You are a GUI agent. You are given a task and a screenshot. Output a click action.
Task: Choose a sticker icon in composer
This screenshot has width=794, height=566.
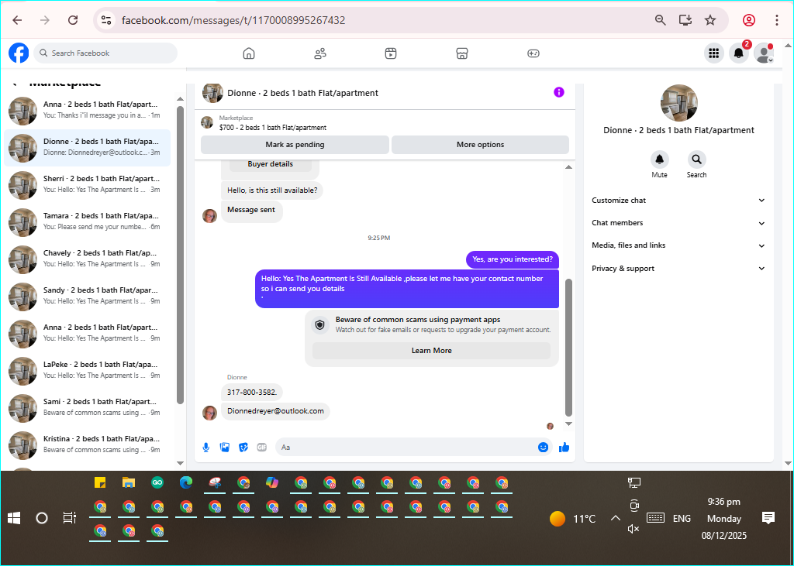[243, 447]
